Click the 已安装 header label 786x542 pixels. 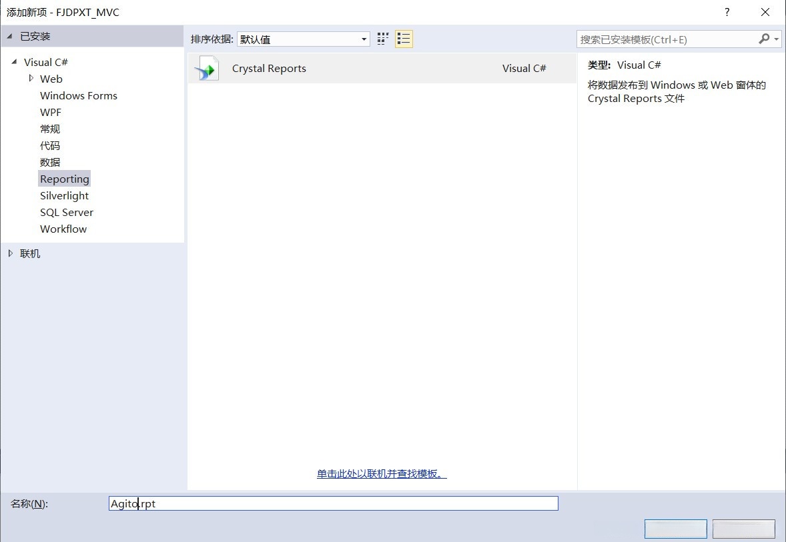35,36
